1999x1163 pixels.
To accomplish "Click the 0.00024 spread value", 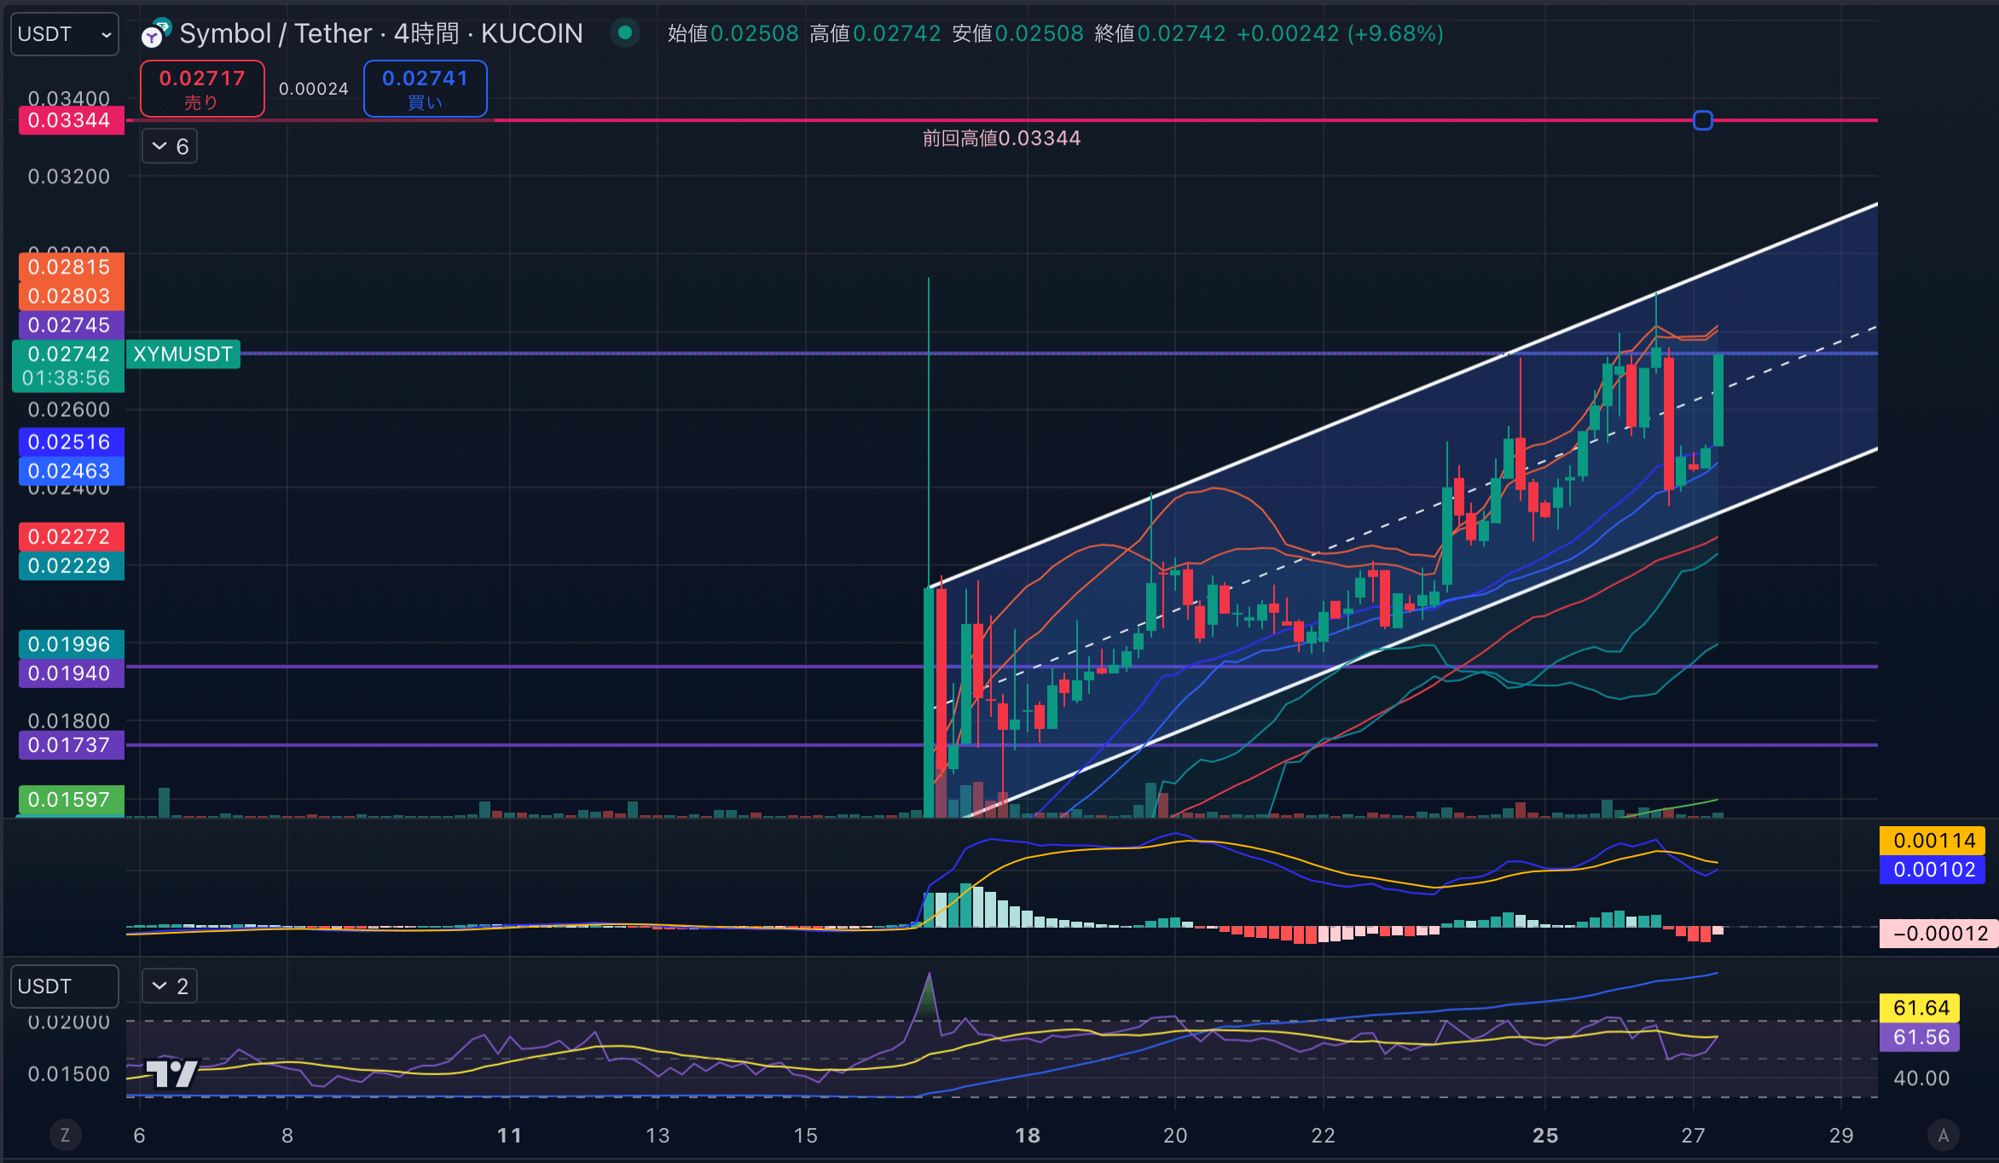I will point(314,89).
